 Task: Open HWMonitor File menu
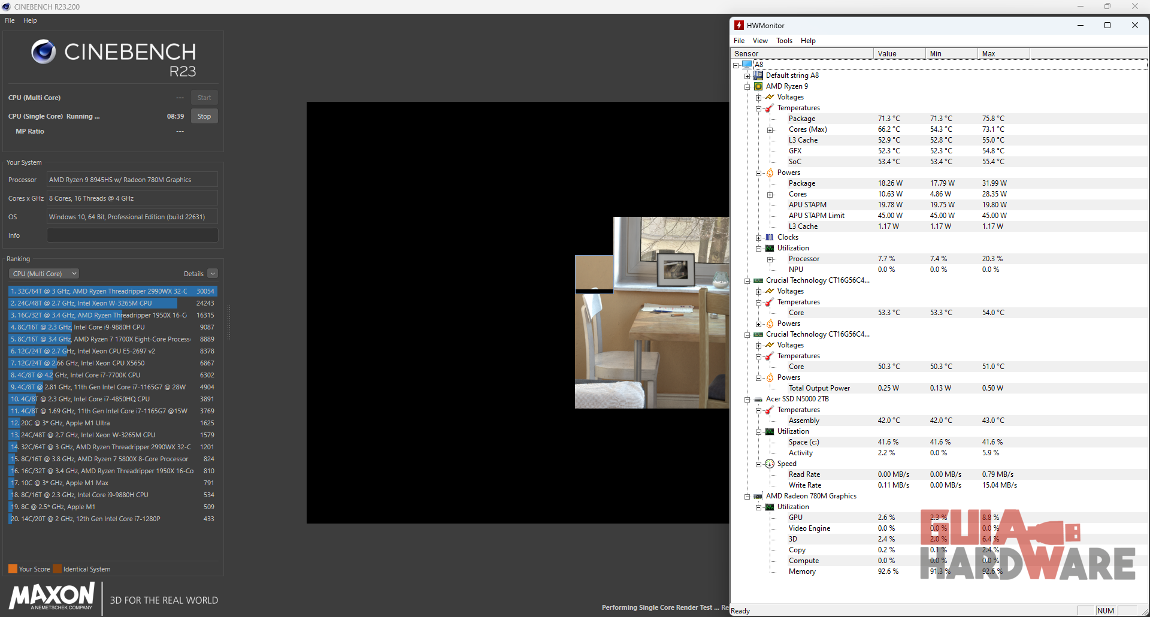[739, 41]
